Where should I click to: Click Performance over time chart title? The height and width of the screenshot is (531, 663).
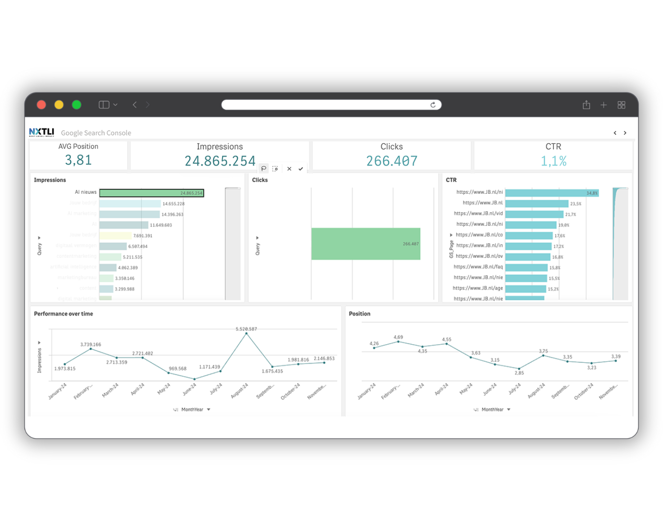click(63, 314)
